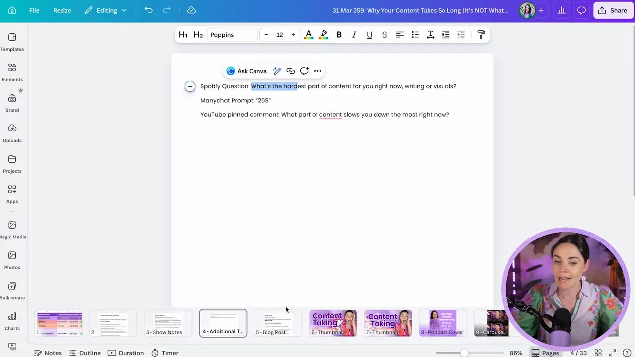Toggle underline formatting
This screenshot has height=357, width=635.
click(x=369, y=35)
